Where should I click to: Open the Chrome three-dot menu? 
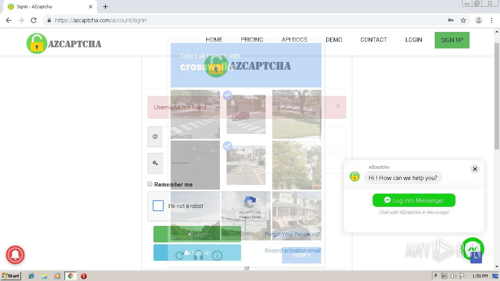pos(491,20)
